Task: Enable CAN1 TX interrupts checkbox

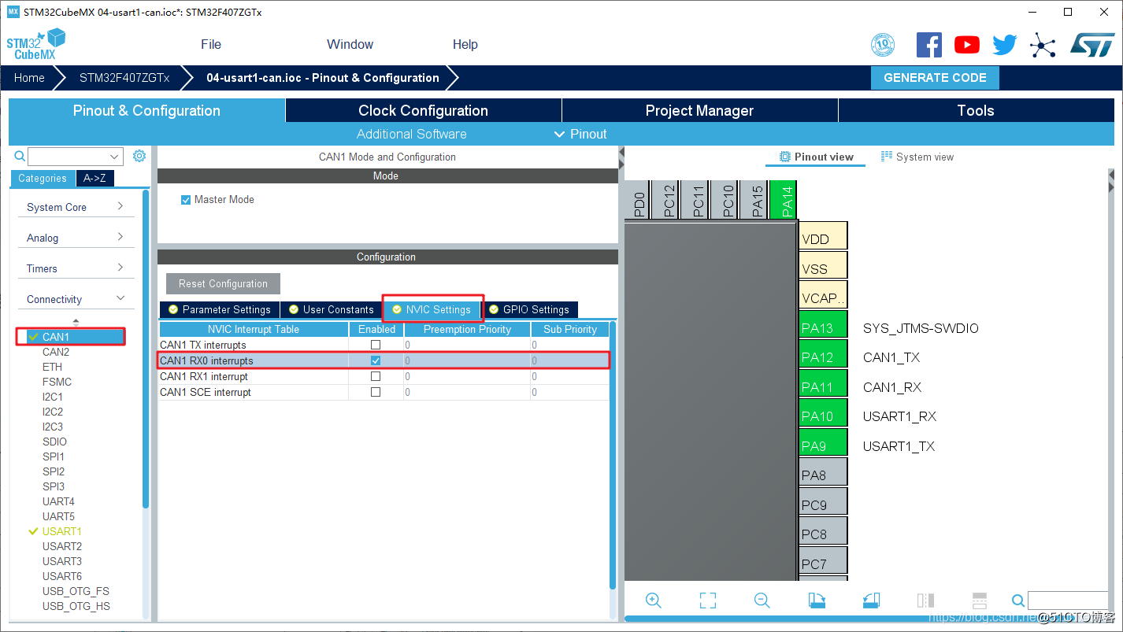Action: (376, 345)
